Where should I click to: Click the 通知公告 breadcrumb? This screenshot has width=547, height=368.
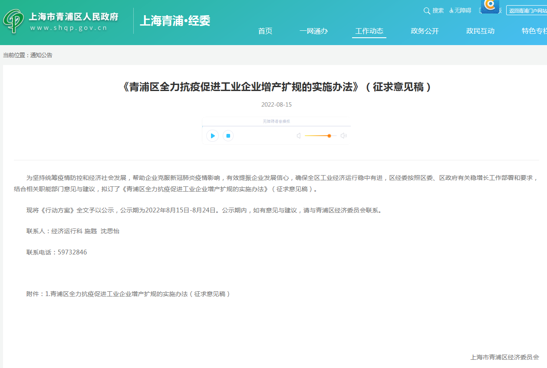point(41,55)
